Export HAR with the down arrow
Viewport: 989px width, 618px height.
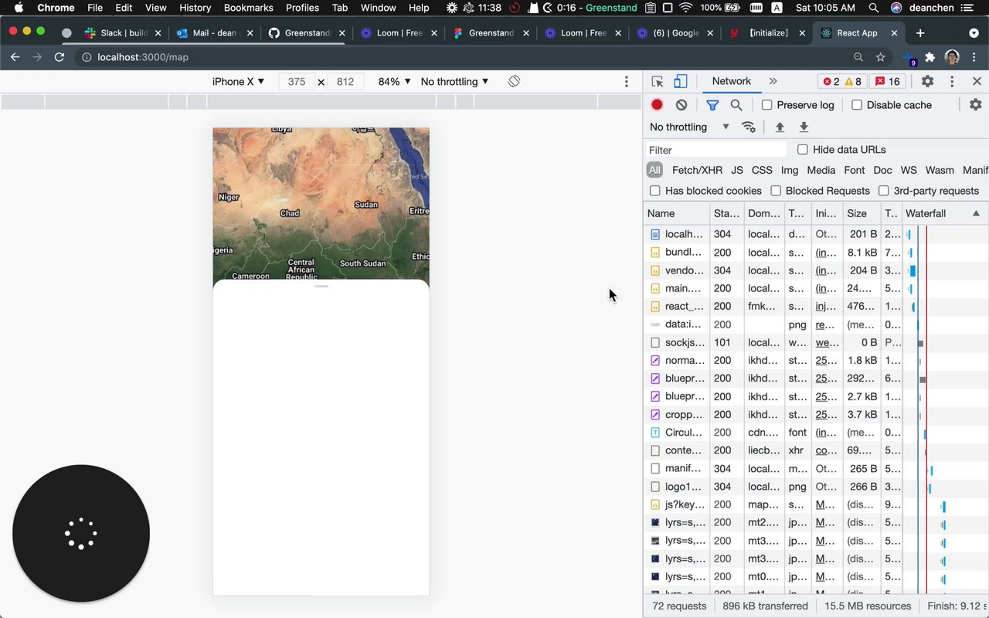[804, 127]
